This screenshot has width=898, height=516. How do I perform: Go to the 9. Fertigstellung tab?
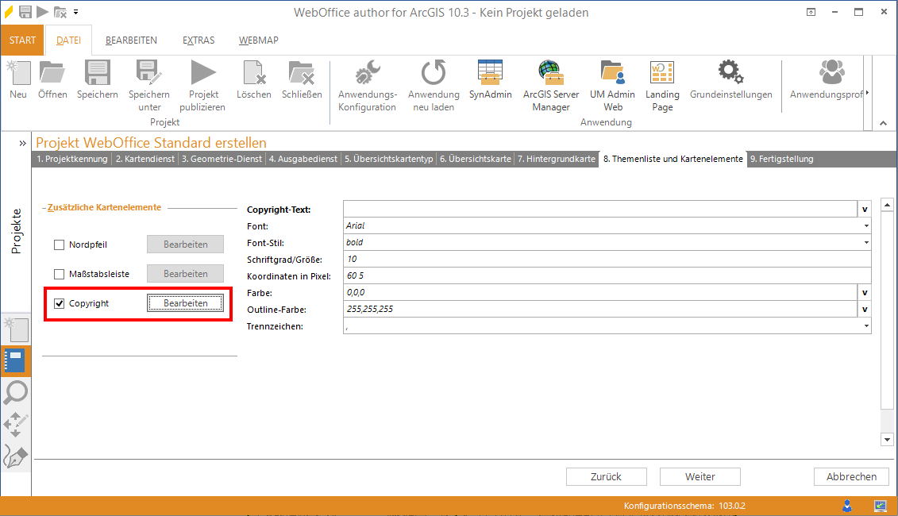(781, 159)
